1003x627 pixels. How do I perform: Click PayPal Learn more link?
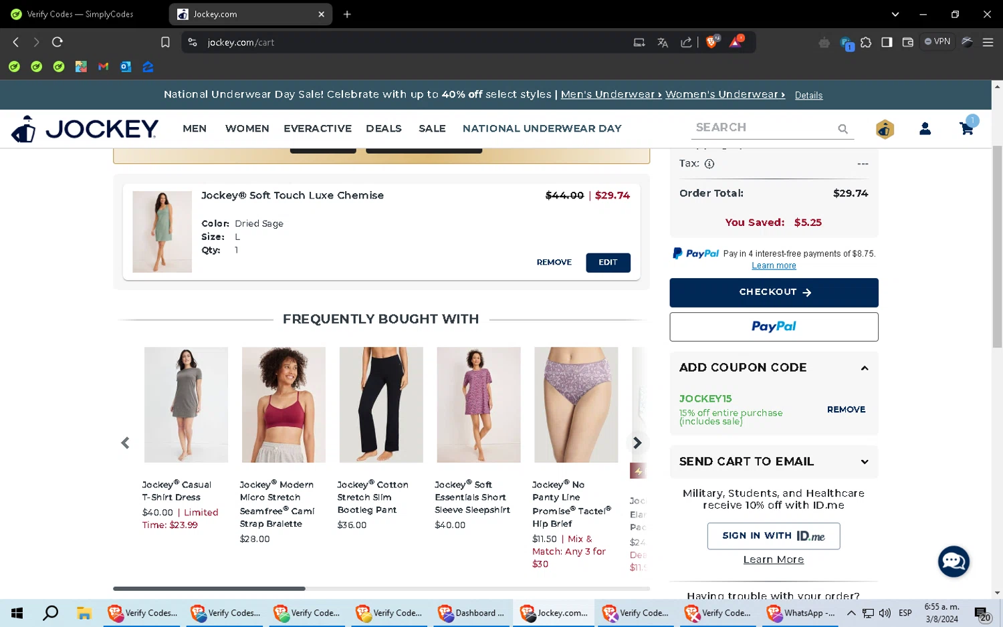coord(774,266)
